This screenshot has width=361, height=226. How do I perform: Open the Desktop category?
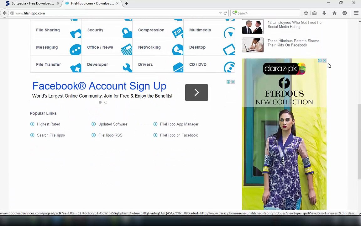pos(197,47)
